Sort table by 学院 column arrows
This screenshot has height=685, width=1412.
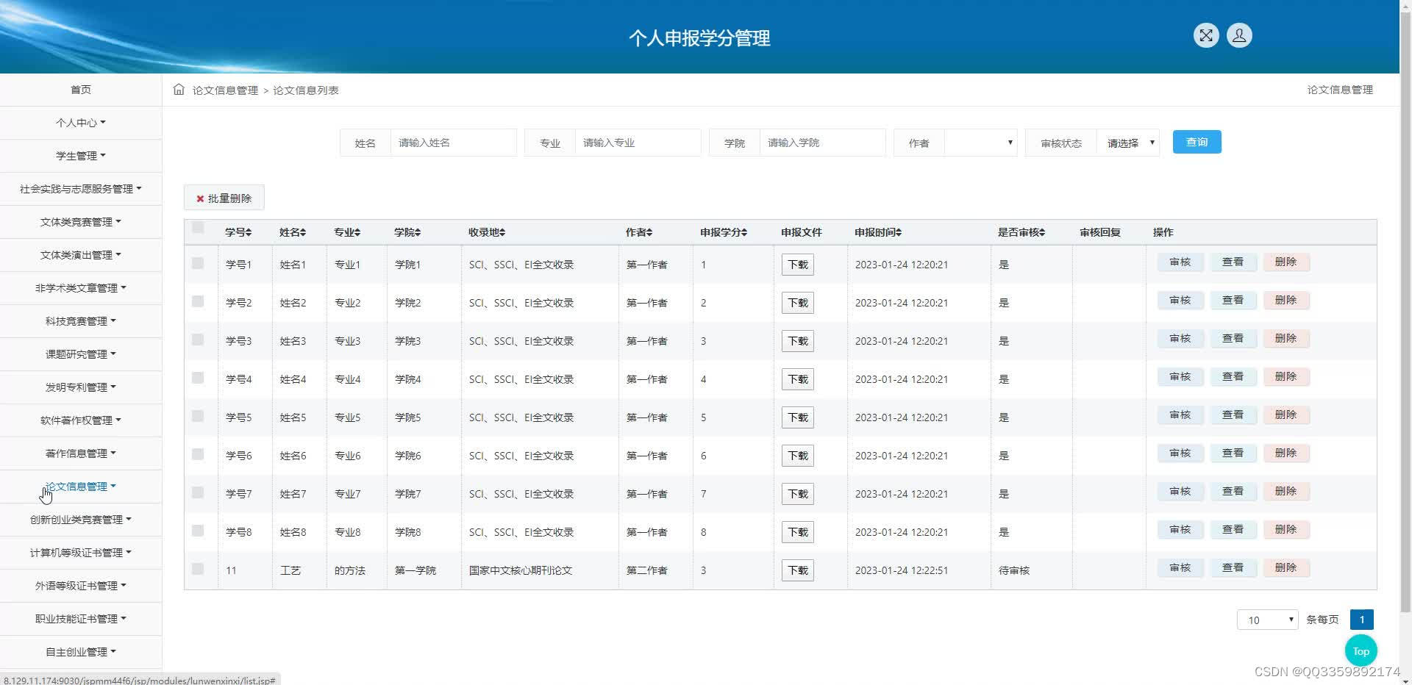click(418, 232)
